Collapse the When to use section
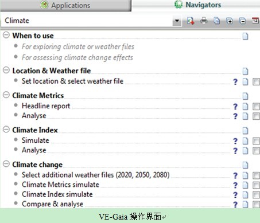The height and width of the screenshot is (223, 260). 6,35
